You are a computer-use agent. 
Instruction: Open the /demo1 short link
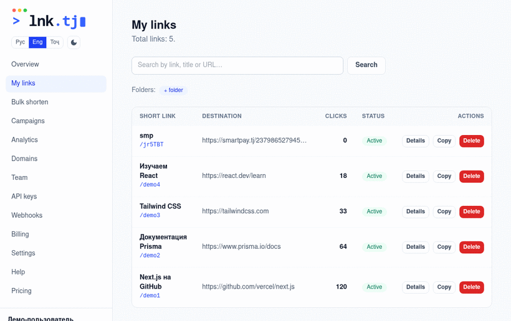click(150, 295)
